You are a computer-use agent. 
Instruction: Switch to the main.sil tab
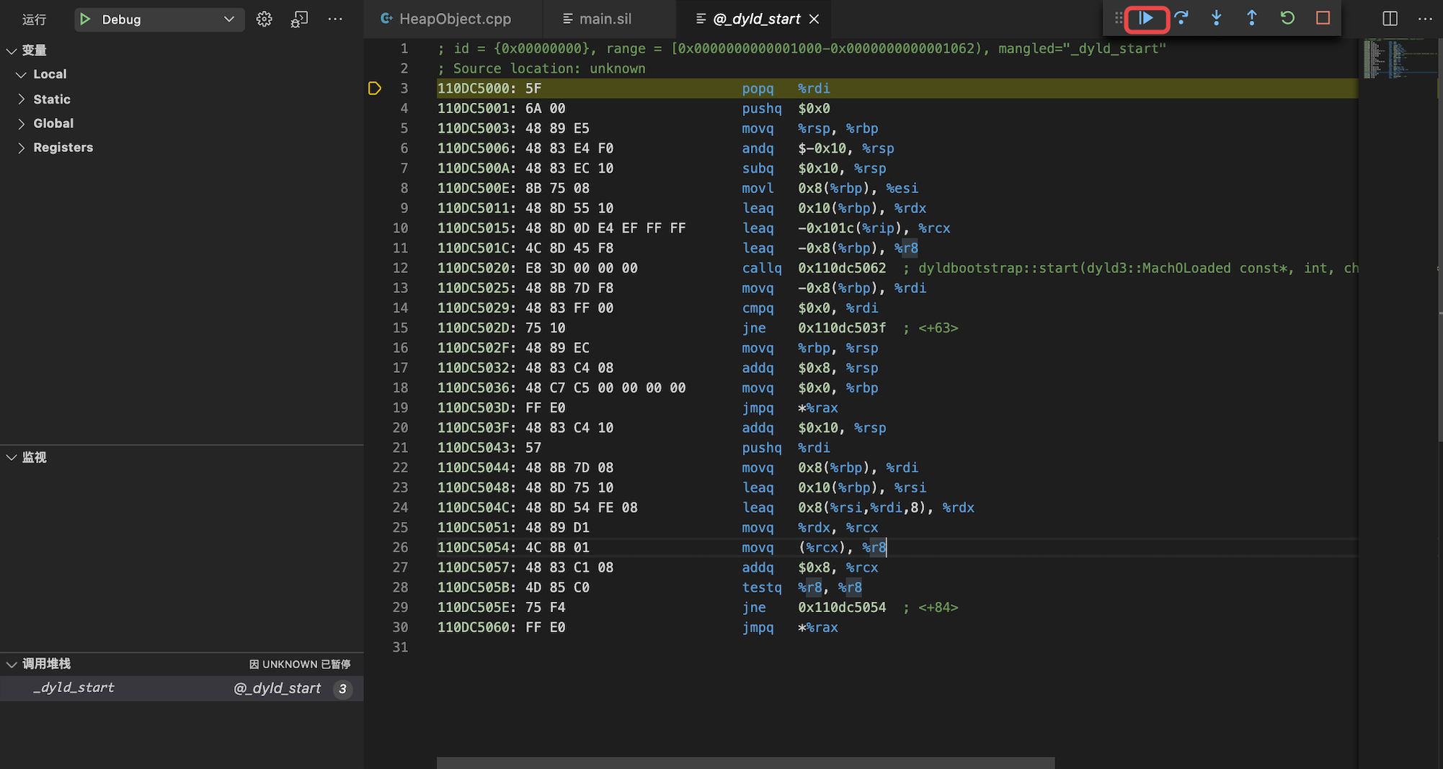pos(598,19)
